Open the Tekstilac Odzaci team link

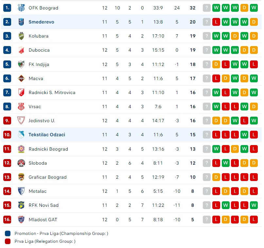[x=47, y=135]
